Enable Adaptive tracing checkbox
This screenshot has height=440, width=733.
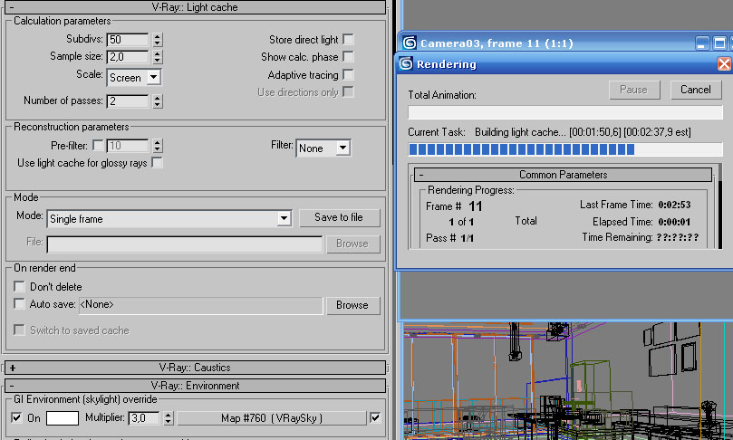tap(348, 74)
